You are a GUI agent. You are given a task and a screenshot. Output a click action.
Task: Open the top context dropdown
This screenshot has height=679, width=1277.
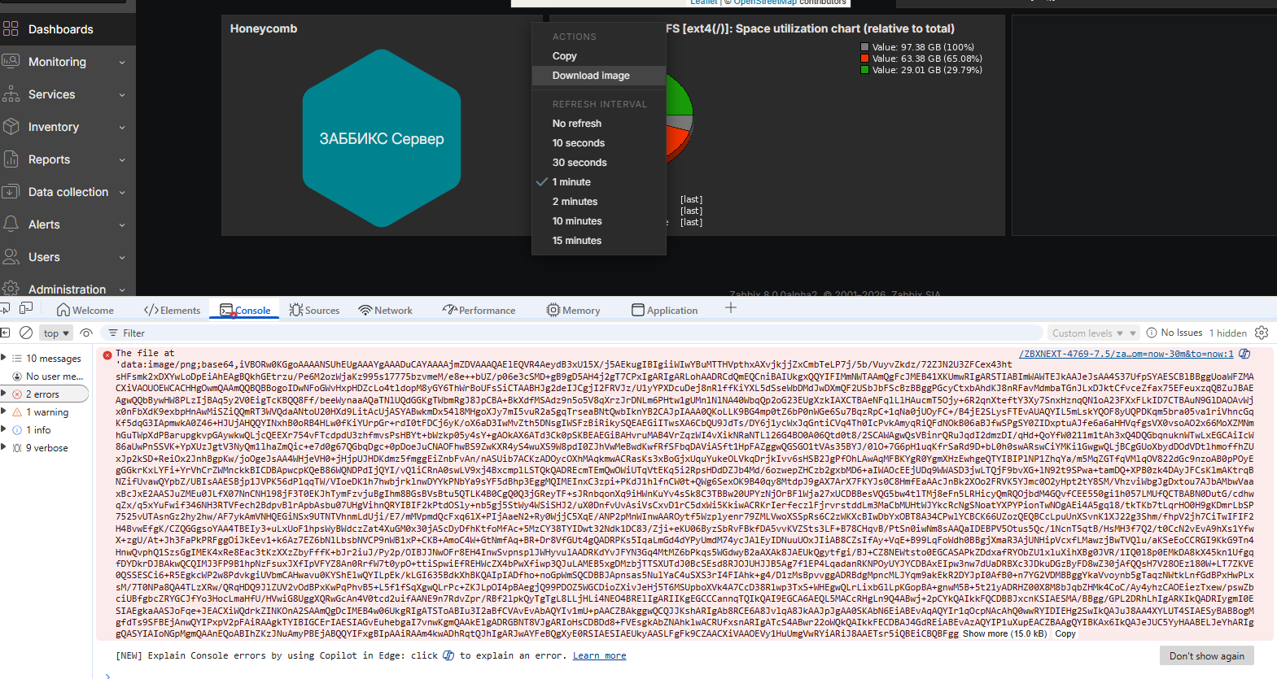pos(56,333)
